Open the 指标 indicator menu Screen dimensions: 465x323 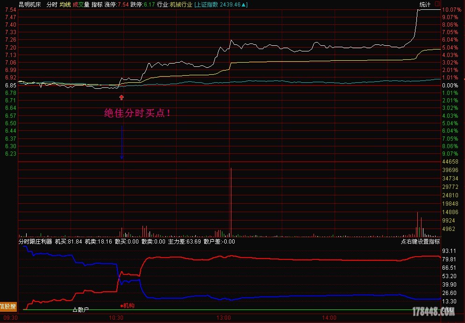97,5
